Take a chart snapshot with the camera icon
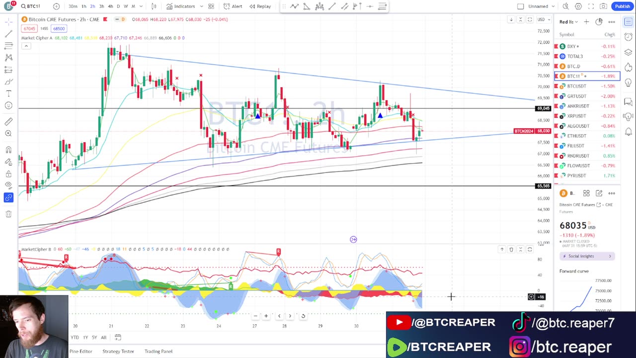Screen dimensions: 636x358 point(603,6)
